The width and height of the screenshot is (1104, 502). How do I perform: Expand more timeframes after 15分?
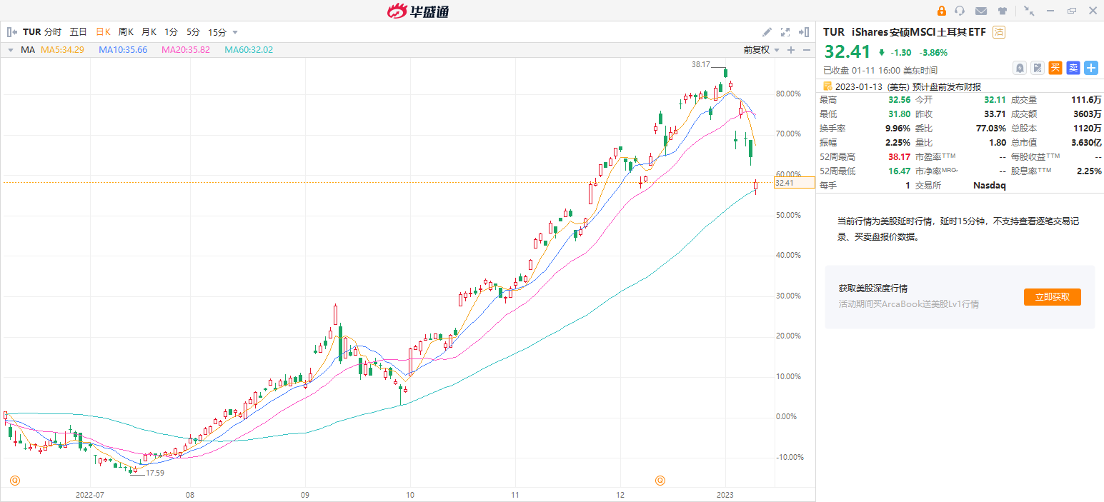(235, 32)
